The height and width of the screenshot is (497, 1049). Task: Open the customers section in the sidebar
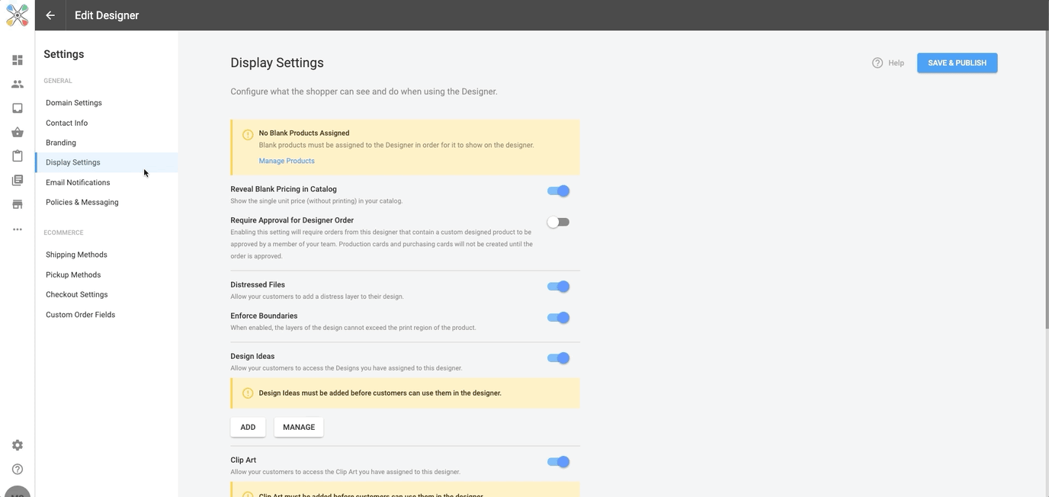click(x=17, y=84)
